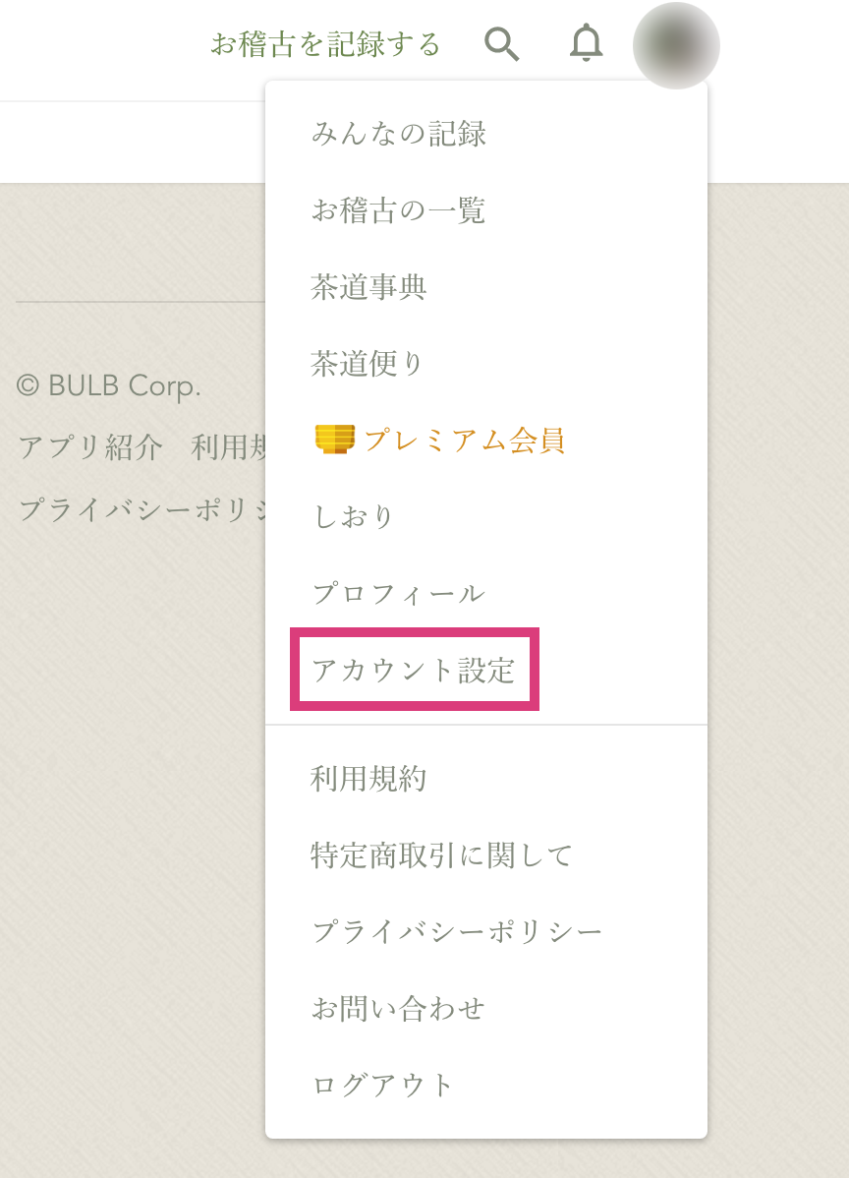Click the © BULB Corp. footer text
The image size is (849, 1178).
click(109, 386)
